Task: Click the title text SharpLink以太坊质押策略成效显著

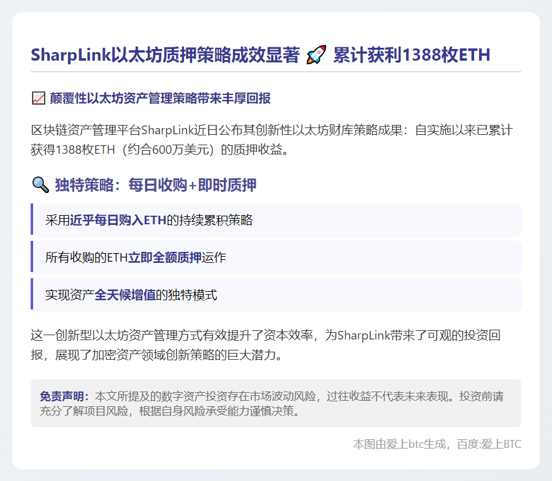Action: point(165,56)
